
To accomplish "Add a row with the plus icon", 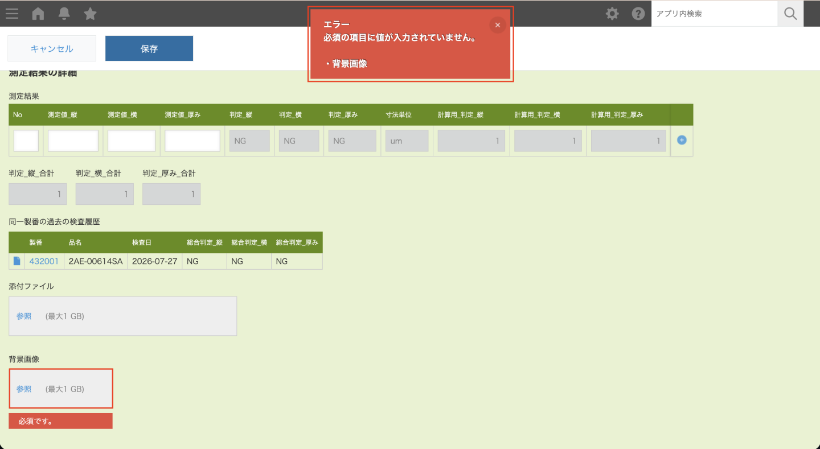I will tap(682, 140).
